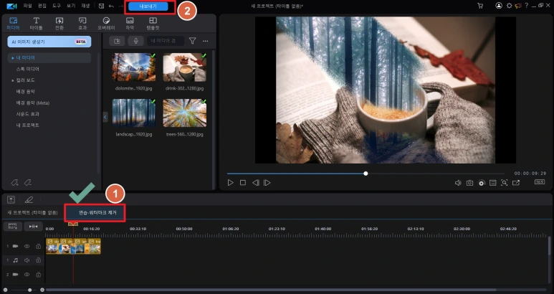Open the 도구 (Tools) menu

click(57, 6)
